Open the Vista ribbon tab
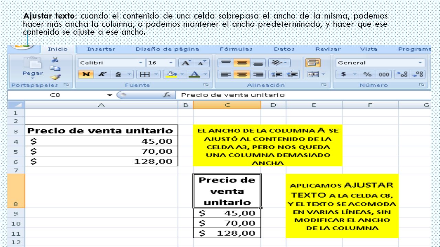 pos(368,49)
